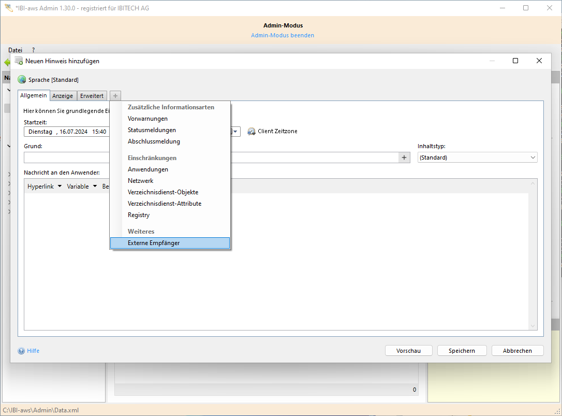Choose Vorwarnungen in the popup menu

147,119
